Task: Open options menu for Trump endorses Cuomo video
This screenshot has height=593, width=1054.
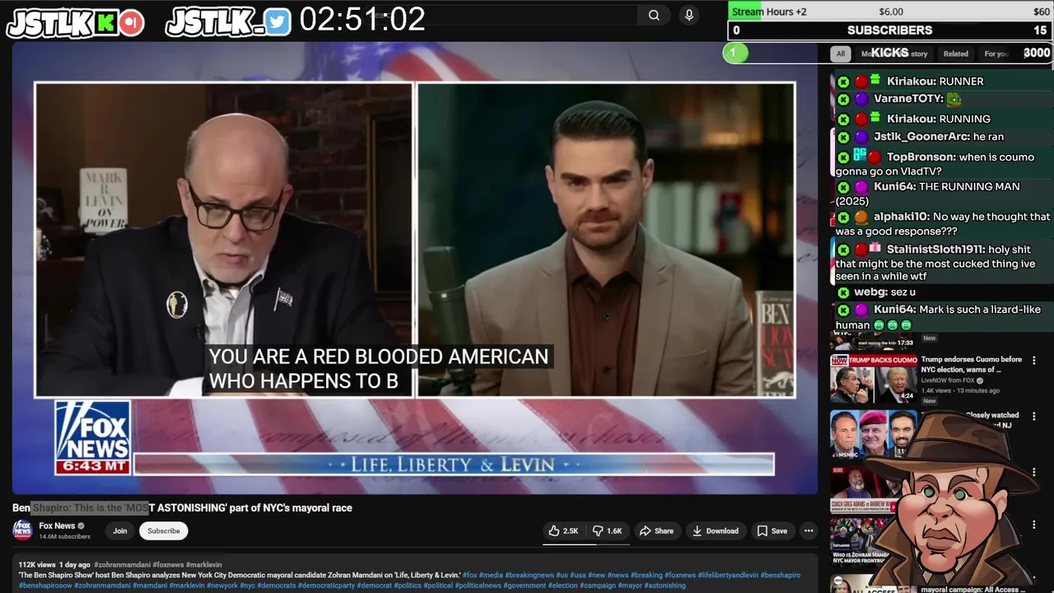Action: point(1034,361)
